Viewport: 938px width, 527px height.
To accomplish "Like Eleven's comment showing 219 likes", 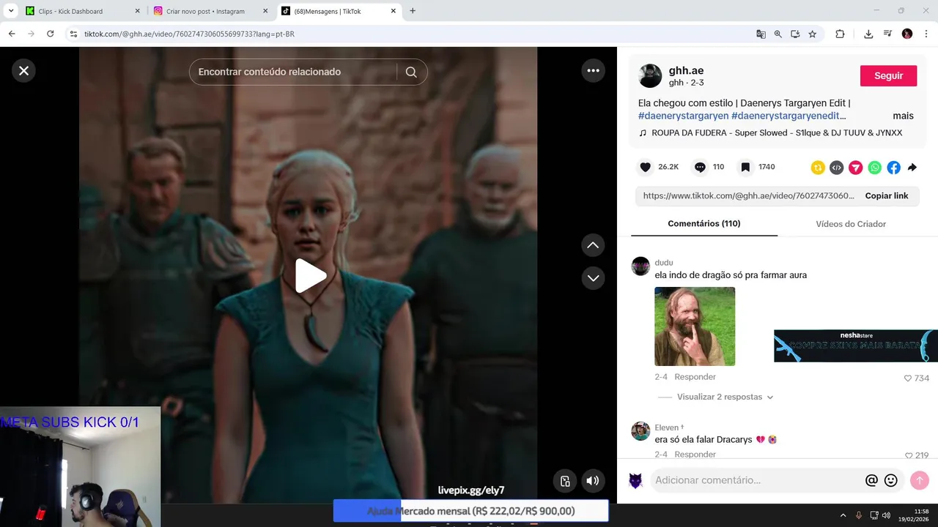I will (909, 455).
